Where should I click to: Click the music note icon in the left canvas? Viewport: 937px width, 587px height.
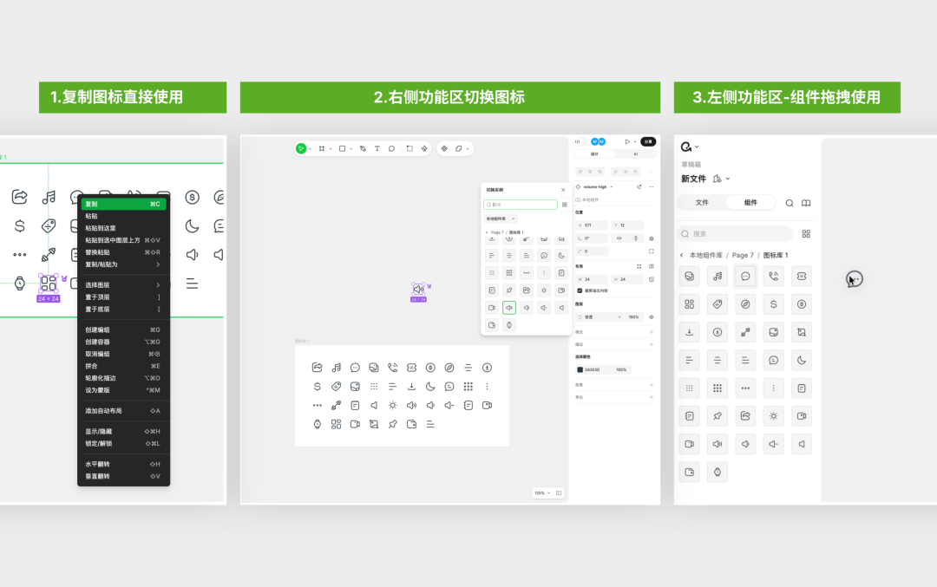click(49, 197)
